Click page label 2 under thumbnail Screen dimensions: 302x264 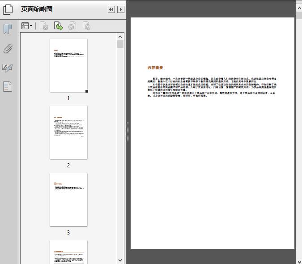tap(68, 165)
